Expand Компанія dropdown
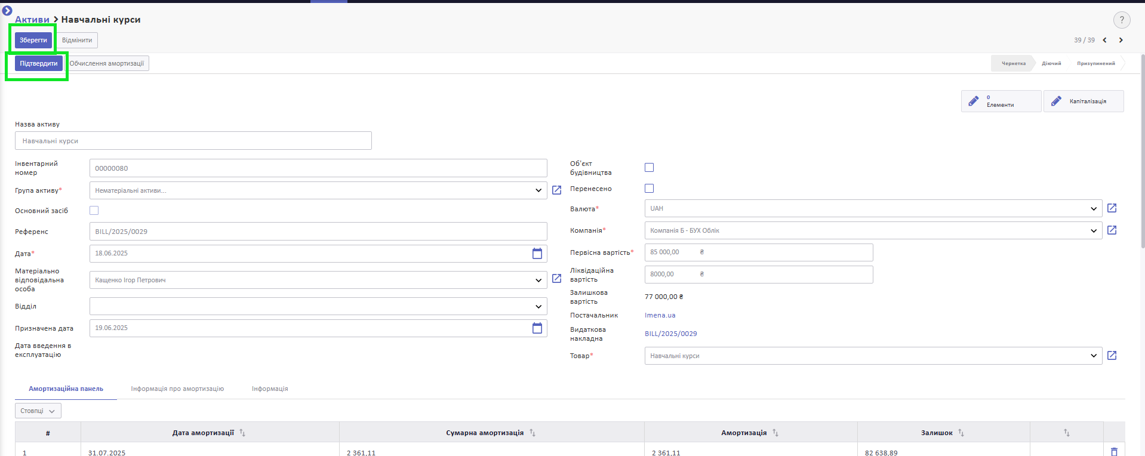This screenshot has height=456, width=1145. pyautogui.click(x=1094, y=230)
